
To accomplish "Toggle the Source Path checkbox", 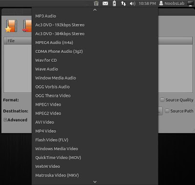I will click(x=167, y=111).
